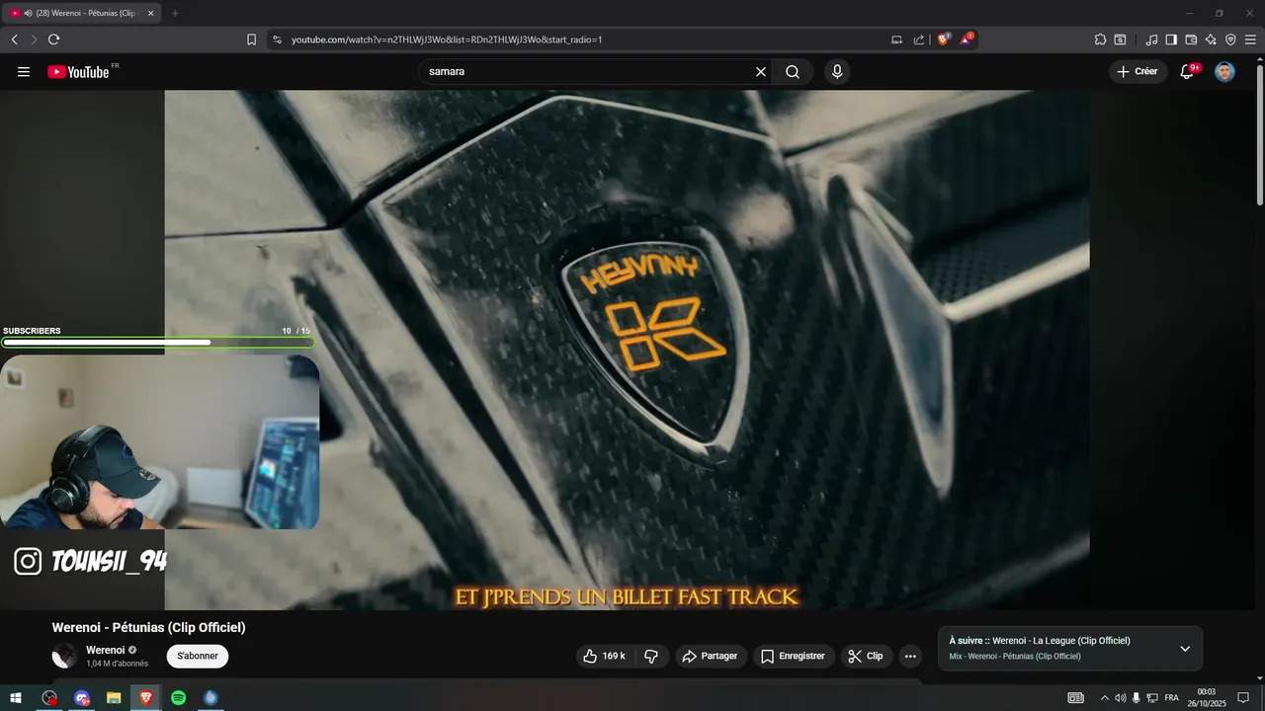Open Windows Start menu
Screen dimensions: 1265x711
coord(16,698)
